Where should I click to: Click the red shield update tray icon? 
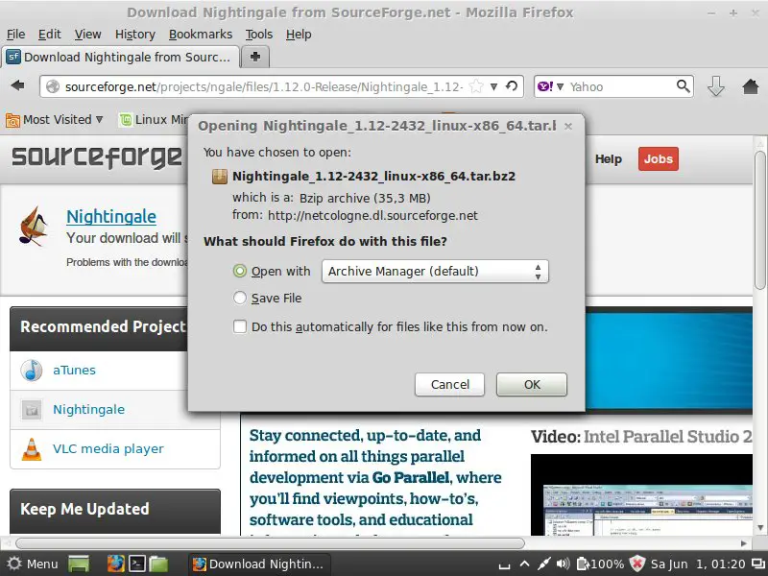(637, 564)
